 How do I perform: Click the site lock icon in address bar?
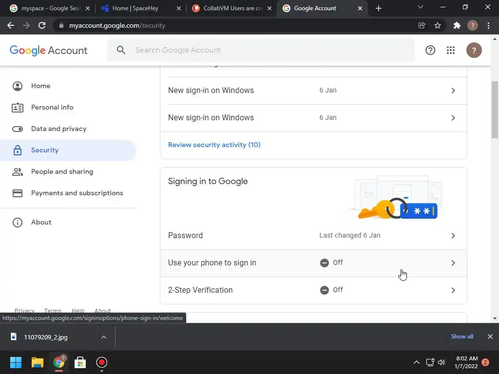point(61,25)
